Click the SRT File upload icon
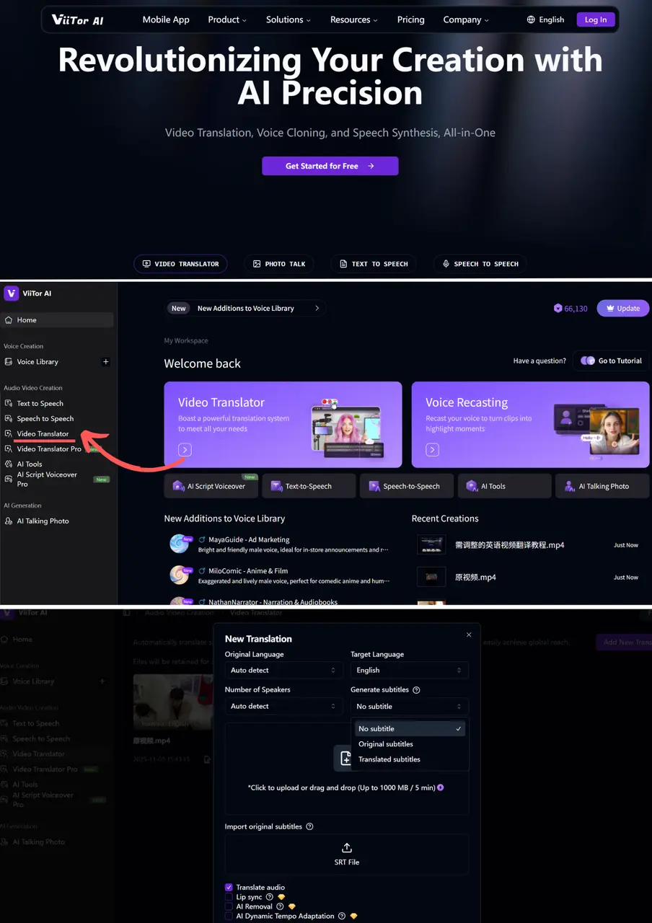The image size is (652, 923). pos(347,848)
